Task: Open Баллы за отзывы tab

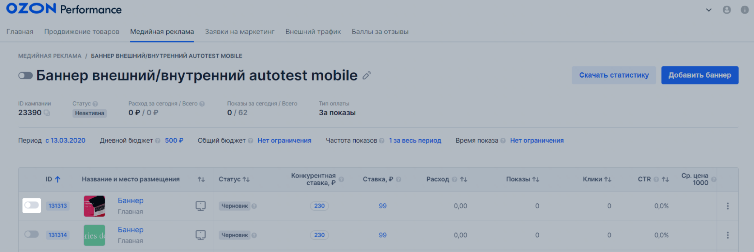Action: point(380,32)
